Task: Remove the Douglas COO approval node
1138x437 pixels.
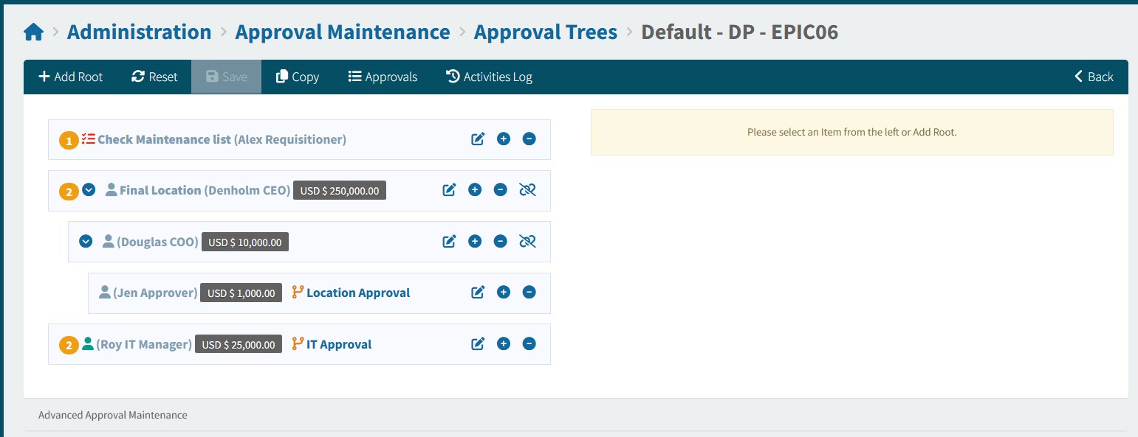Action: coord(501,241)
